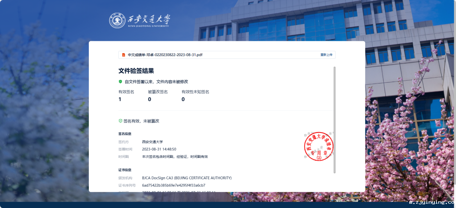This screenshot has width=456, height=208.
Task: Click the vertical scrollbar of results panel
Action: (334, 119)
